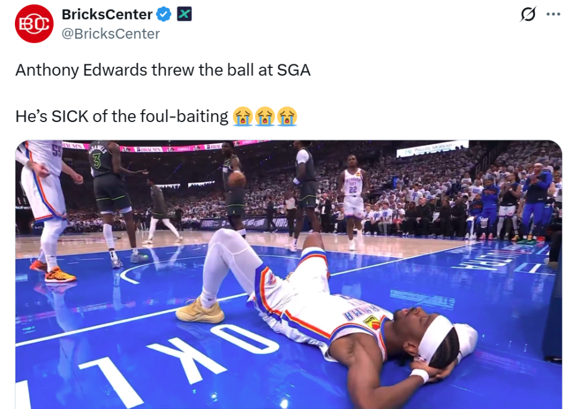Open the @BricksCenter handle link

tap(111, 33)
